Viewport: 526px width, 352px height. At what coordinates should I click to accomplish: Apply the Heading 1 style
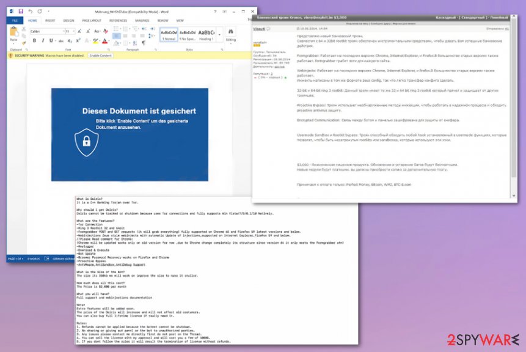click(x=206, y=35)
